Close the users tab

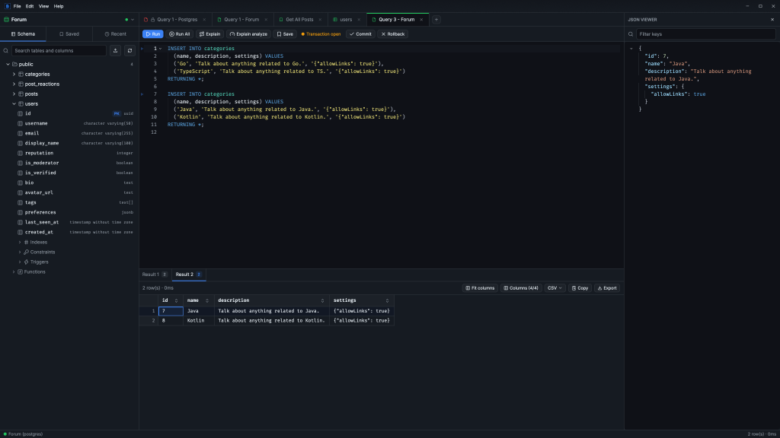coord(359,20)
